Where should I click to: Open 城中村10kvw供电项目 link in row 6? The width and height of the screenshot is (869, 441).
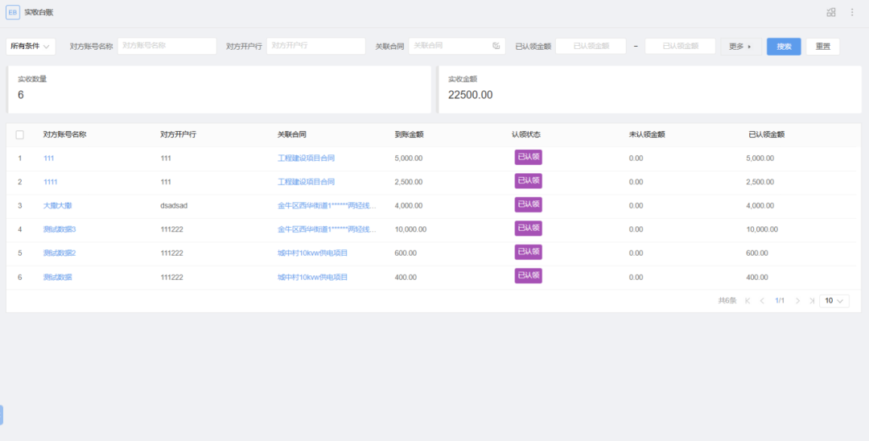[312, 277]
